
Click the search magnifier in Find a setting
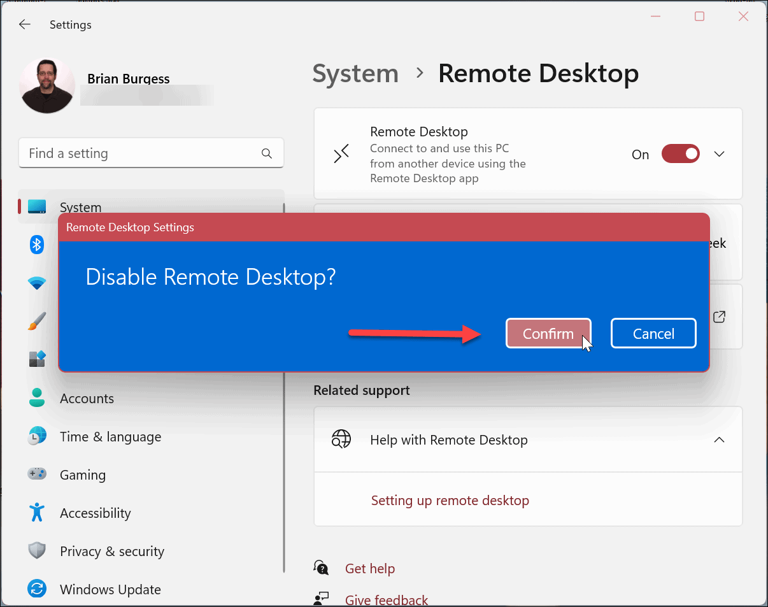tap(267, 153)
